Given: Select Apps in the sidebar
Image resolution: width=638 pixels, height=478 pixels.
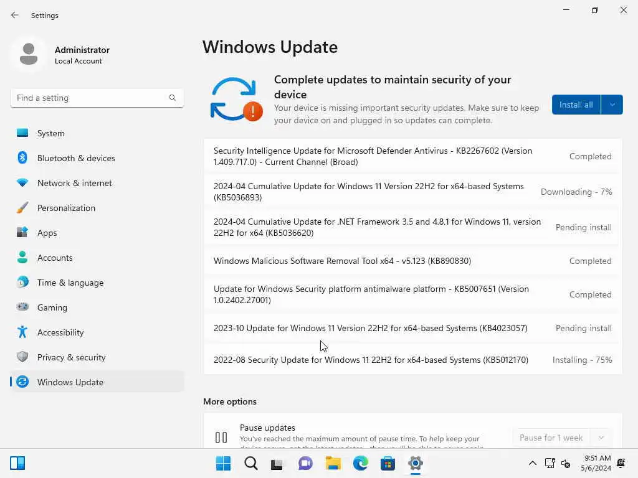Looking at the screenshot, I should 97,233.
